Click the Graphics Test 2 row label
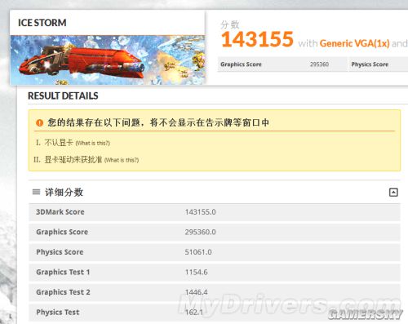The width and height of the screenshot is (408, 324). (63, 292)
